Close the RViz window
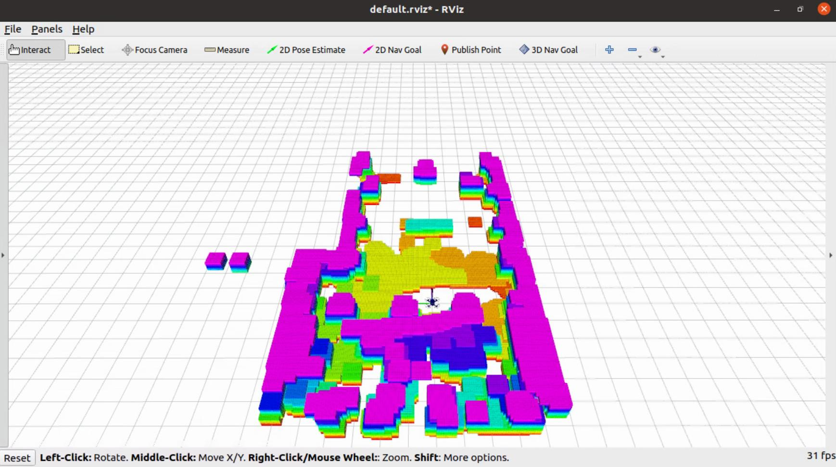This screenshot has height=467, width=836. 823,9
